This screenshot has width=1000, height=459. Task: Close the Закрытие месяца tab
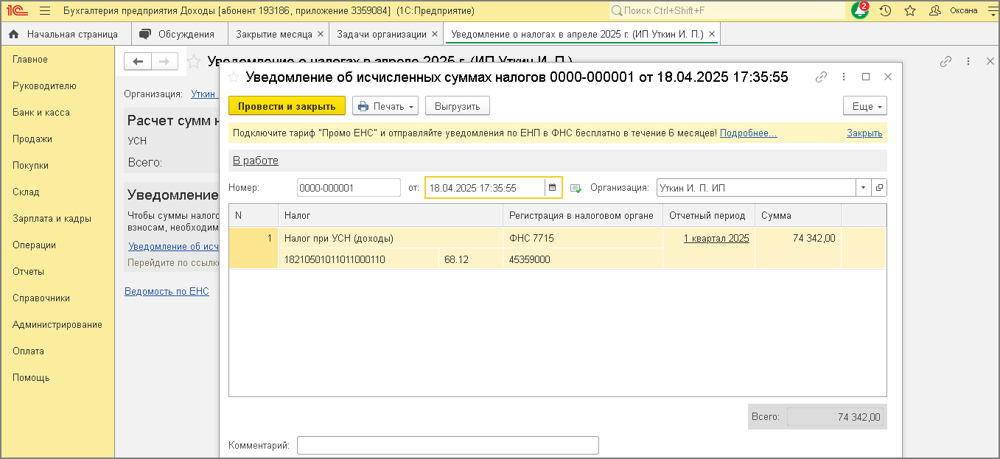(320, 35)
